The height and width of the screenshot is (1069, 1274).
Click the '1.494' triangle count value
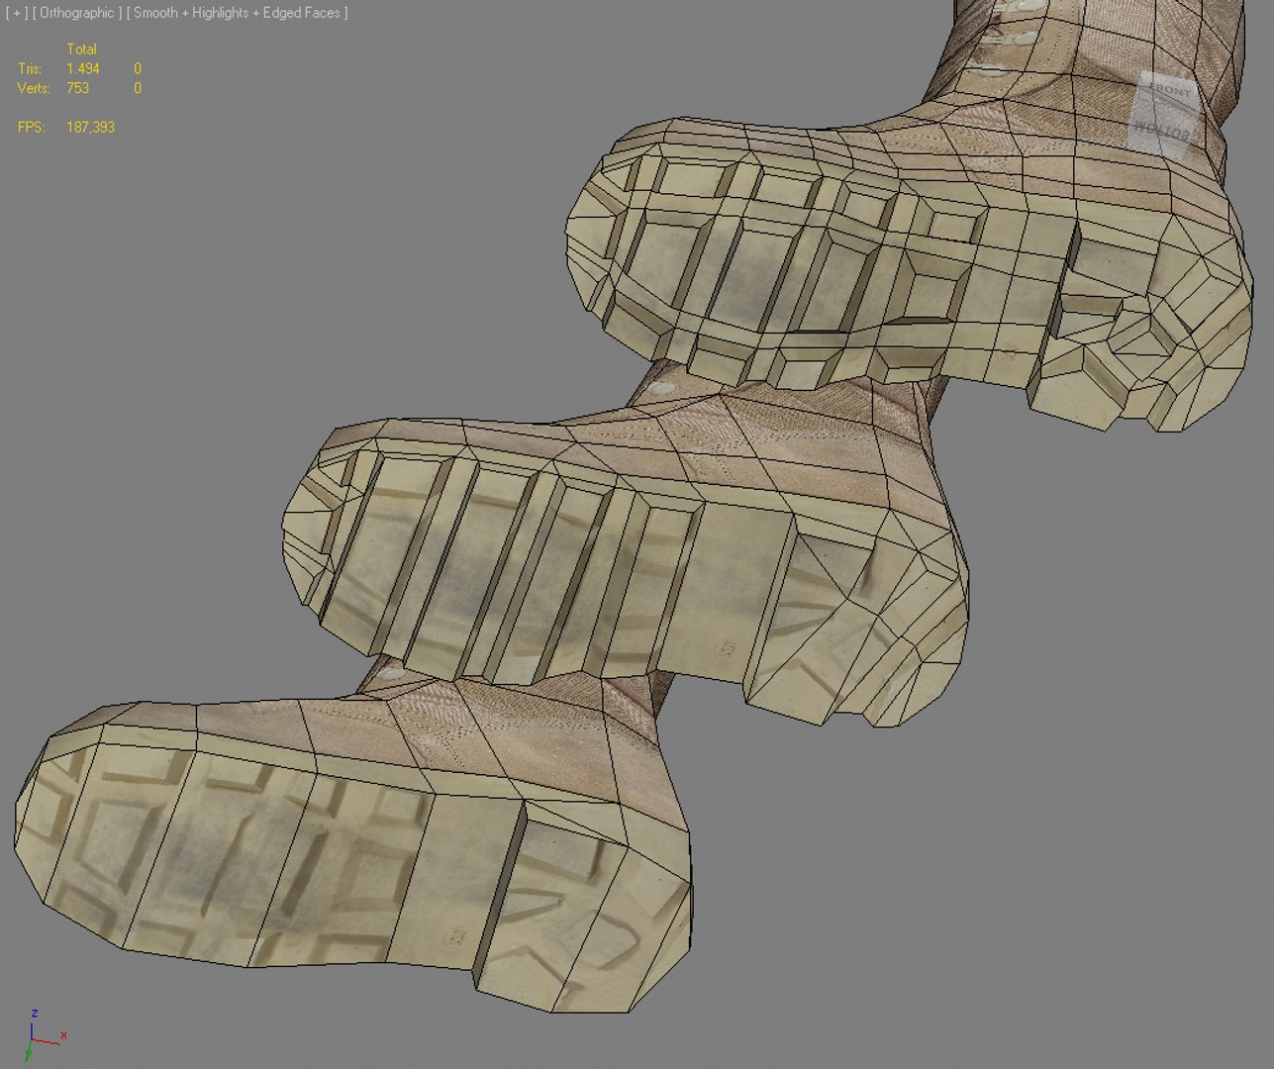coord(83,68)
